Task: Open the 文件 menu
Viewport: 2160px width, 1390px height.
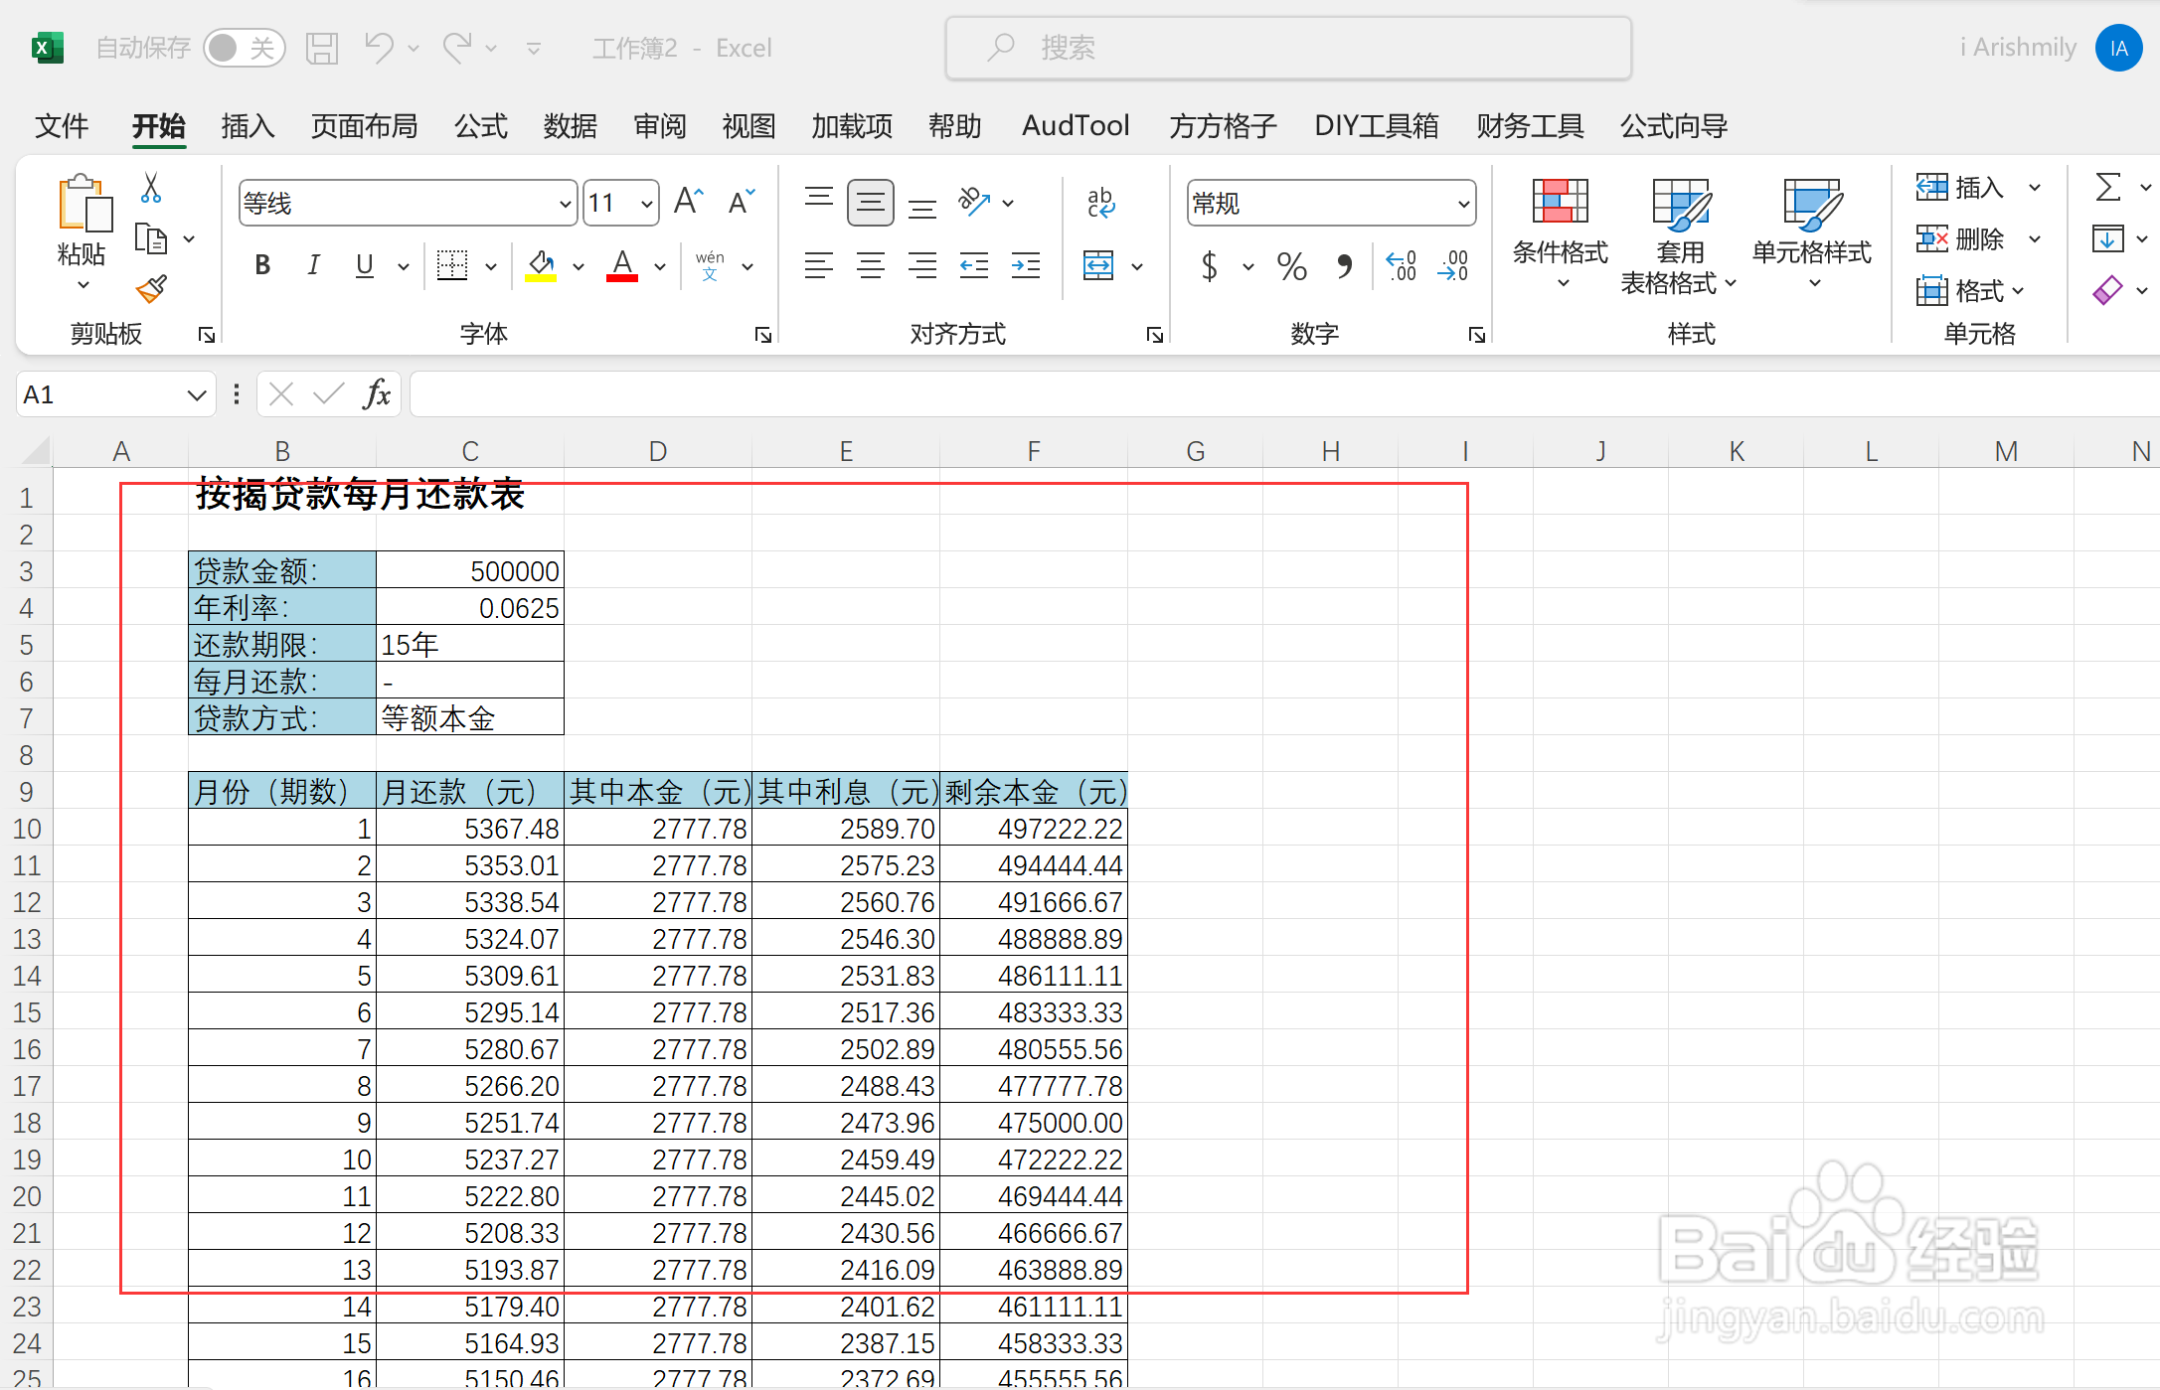Action: coord(62,126)
